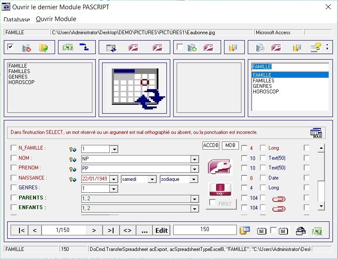Click the Access icon beside the add database icon
This screenshot has height=259, width=338.
click(208, 47)
